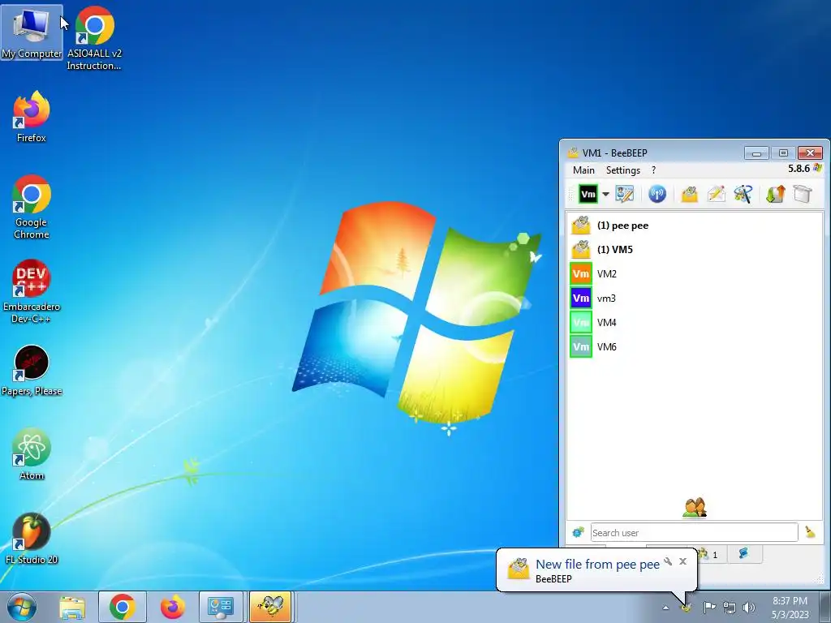
Task: Open Windows Explorer from taskbar
Action: tap(72, 607)
